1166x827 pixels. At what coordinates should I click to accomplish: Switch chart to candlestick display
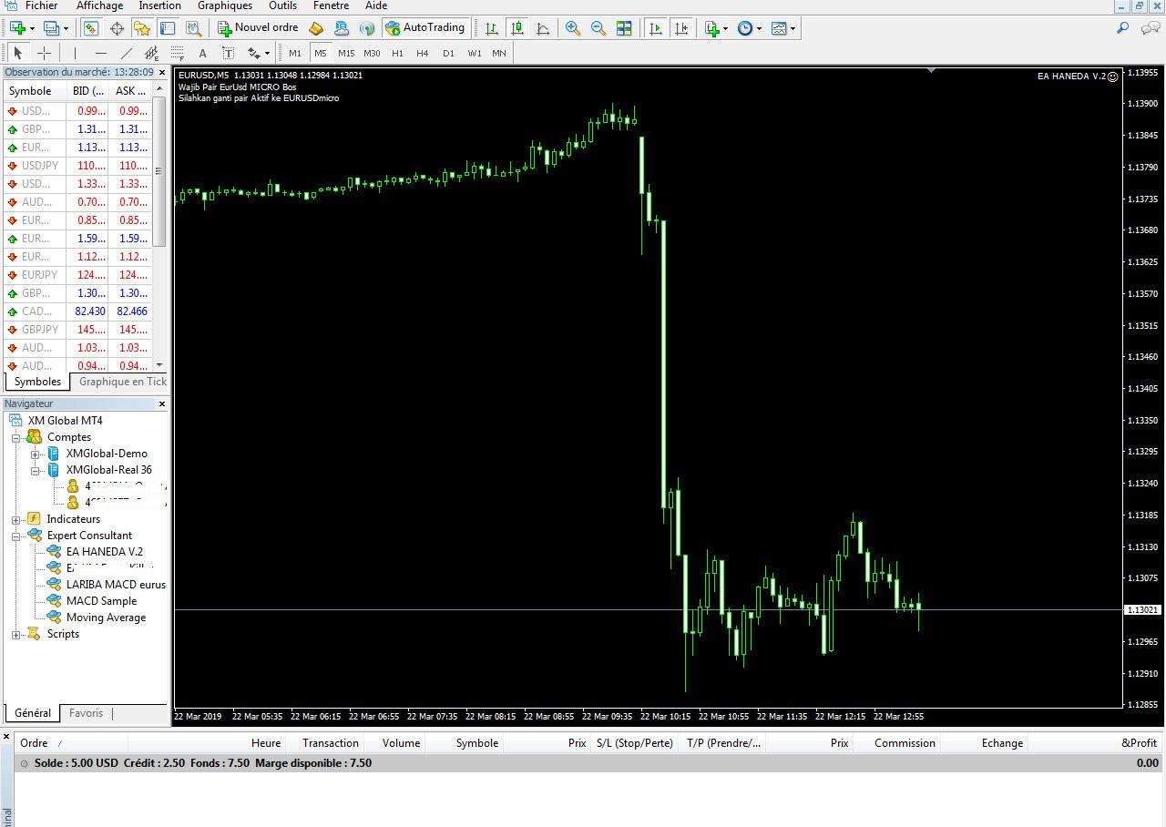tap(517, 28)
